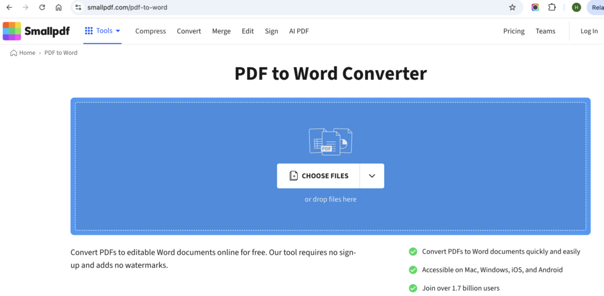Screen dimensions: 604x296
Task: Open file source options chevron next to Choose Files
Action: 372,176
